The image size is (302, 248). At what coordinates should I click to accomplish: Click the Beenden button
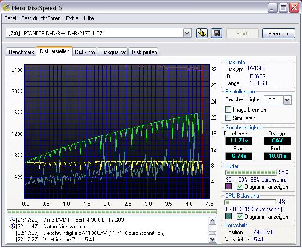[278, 34]
